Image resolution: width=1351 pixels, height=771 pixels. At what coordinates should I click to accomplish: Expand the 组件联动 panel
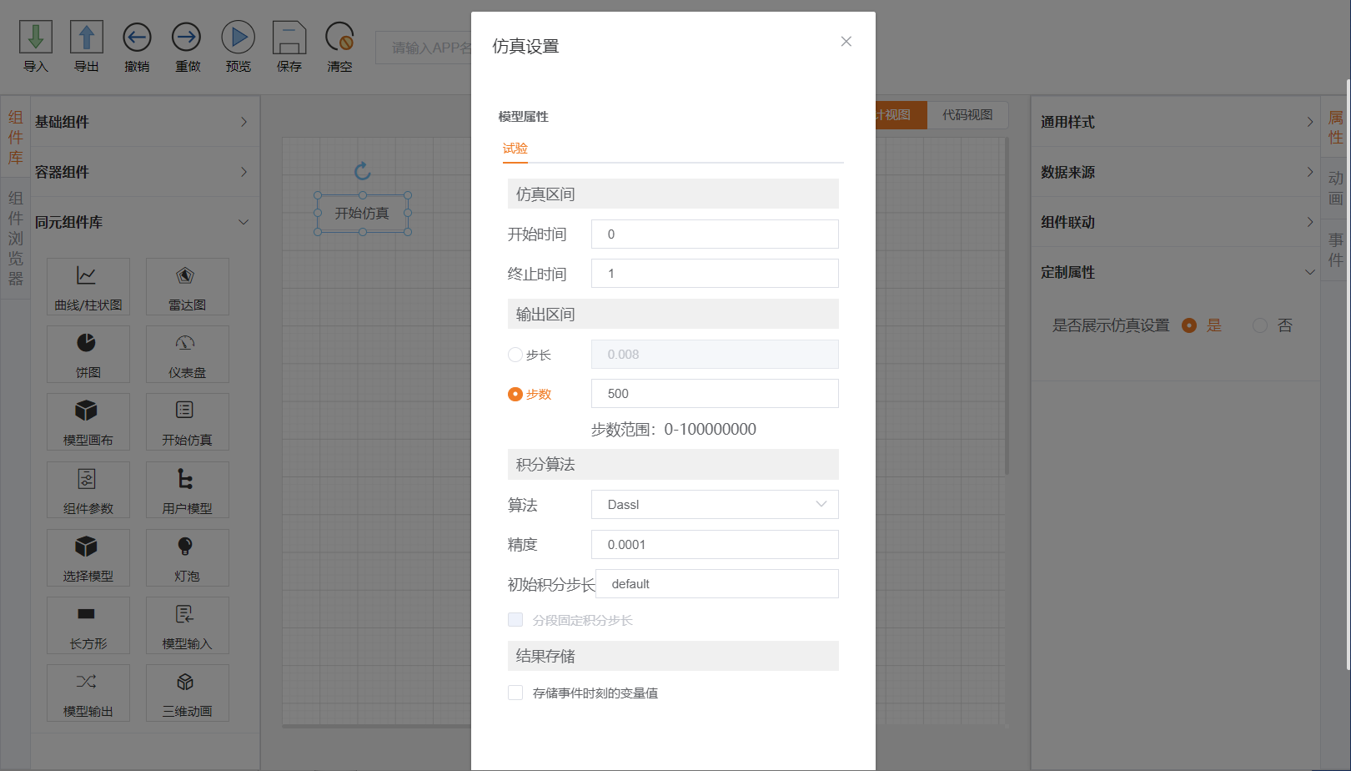[x=1176, y=222]
